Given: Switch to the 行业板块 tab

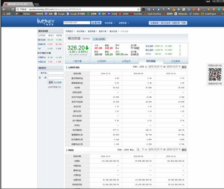Looking at the screenshot, I should point(176,61).
